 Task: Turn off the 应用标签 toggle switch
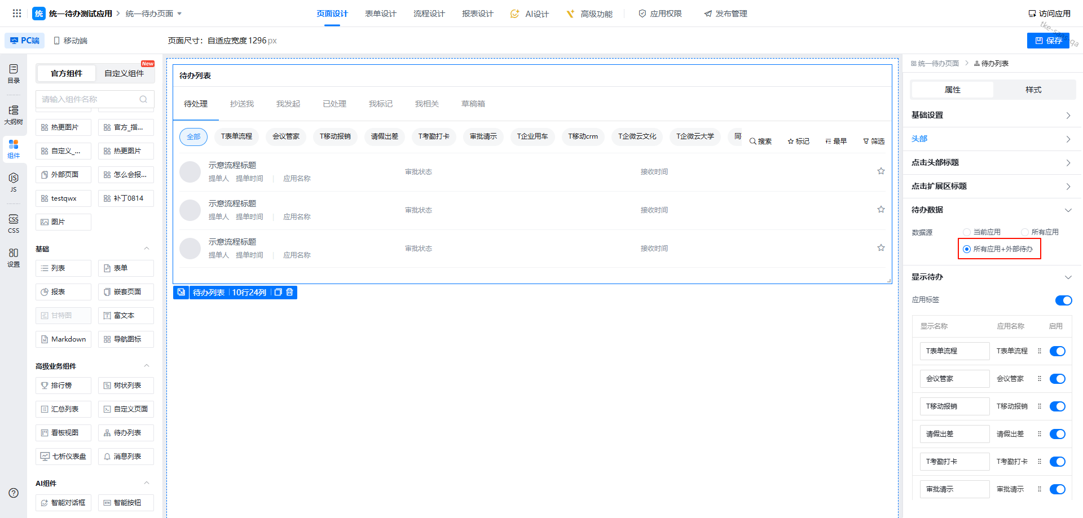pos(1063,300)
